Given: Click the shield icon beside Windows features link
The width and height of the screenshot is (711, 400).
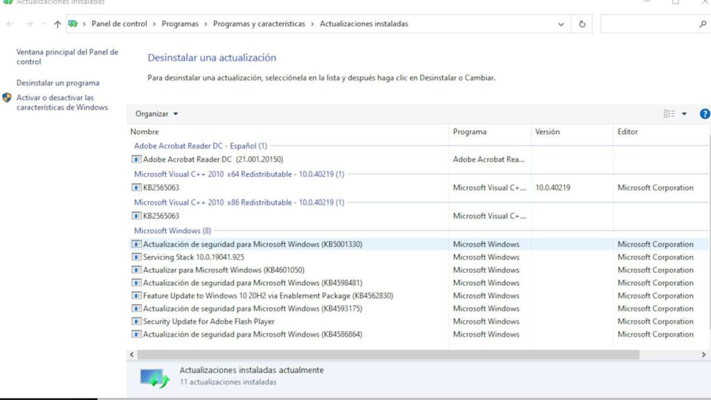Looking at the screenshot, I should 6,97.
